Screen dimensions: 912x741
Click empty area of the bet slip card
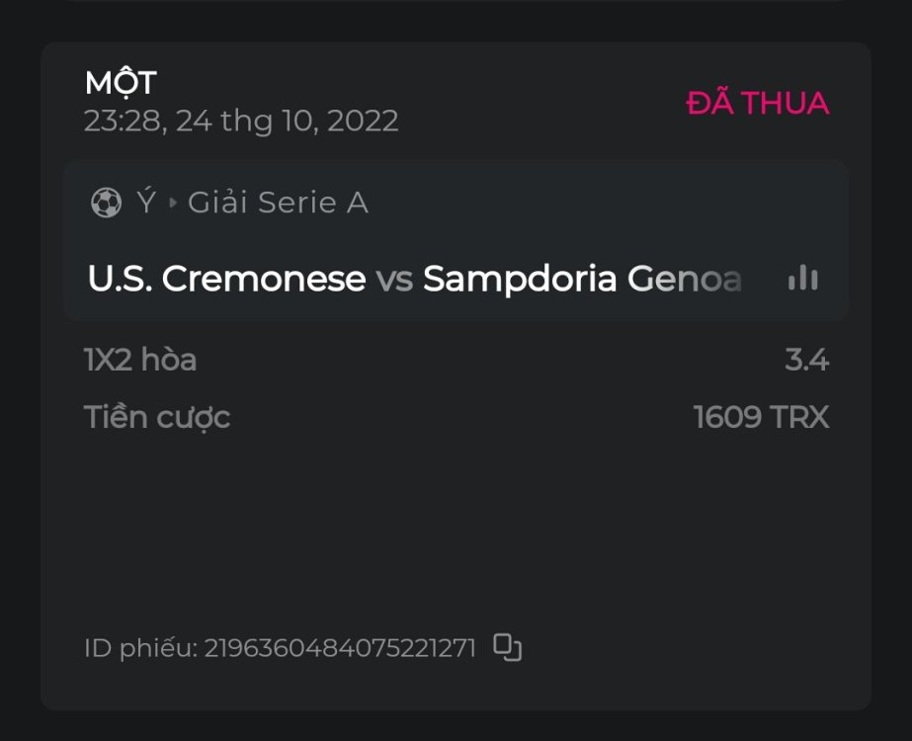tap(455, 534)
